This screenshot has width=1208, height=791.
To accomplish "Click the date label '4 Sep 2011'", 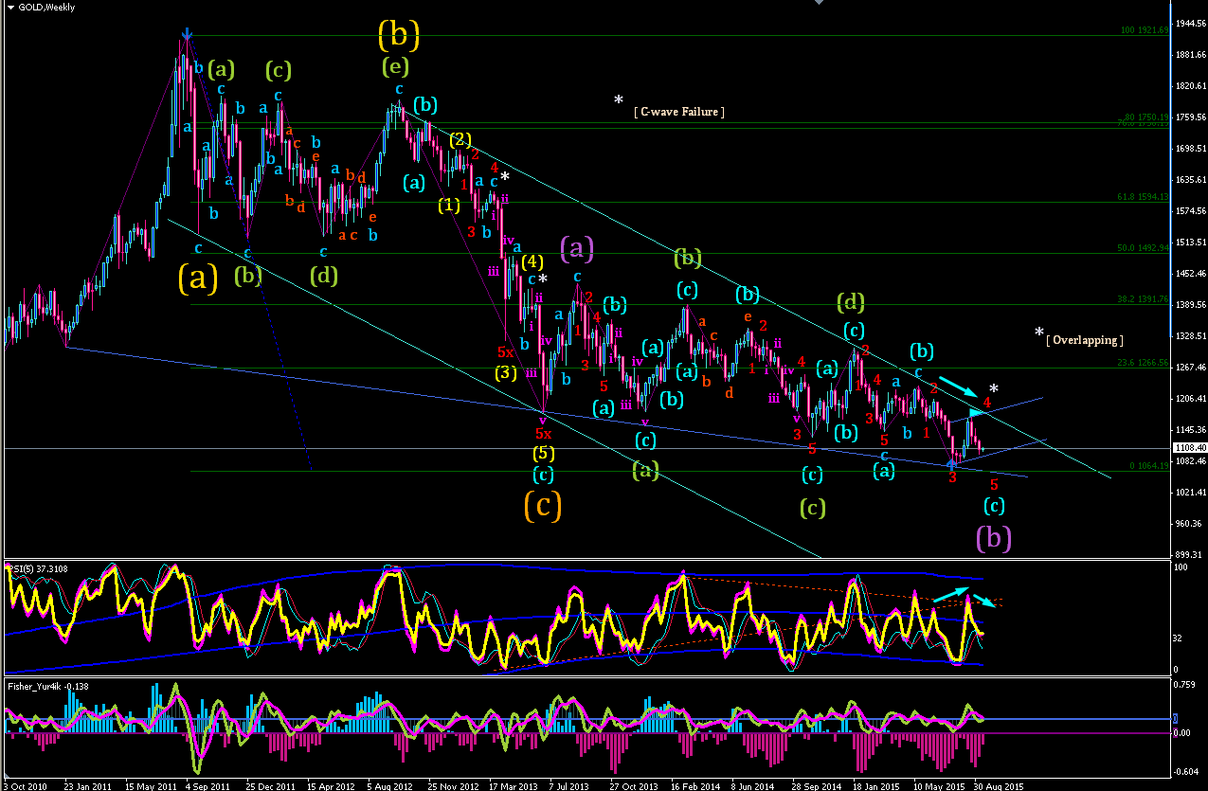I will pos(207,785).
